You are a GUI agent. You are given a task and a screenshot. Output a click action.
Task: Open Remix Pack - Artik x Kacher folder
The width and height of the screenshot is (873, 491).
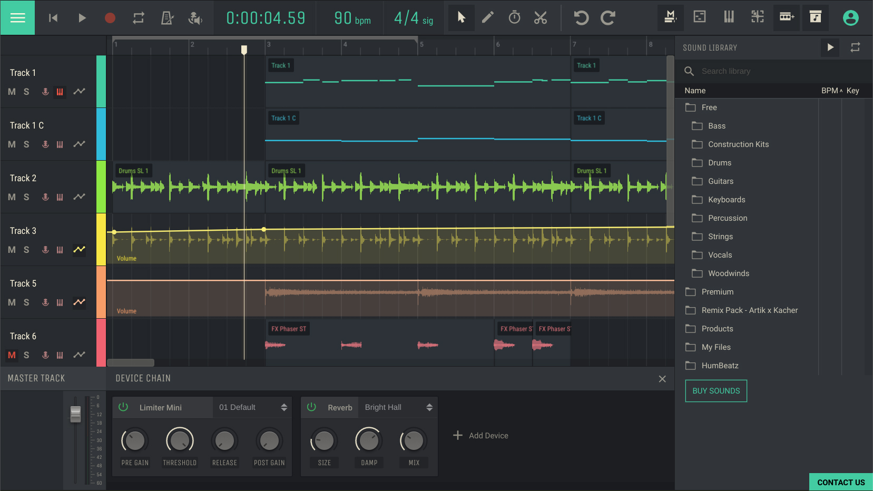tap(750, 310)
